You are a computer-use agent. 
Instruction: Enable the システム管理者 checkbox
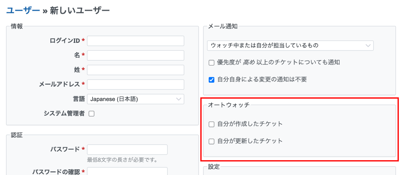coord(91,114)
